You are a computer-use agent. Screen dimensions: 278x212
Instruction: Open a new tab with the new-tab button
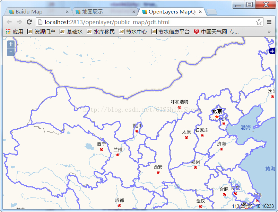[212, 12]
